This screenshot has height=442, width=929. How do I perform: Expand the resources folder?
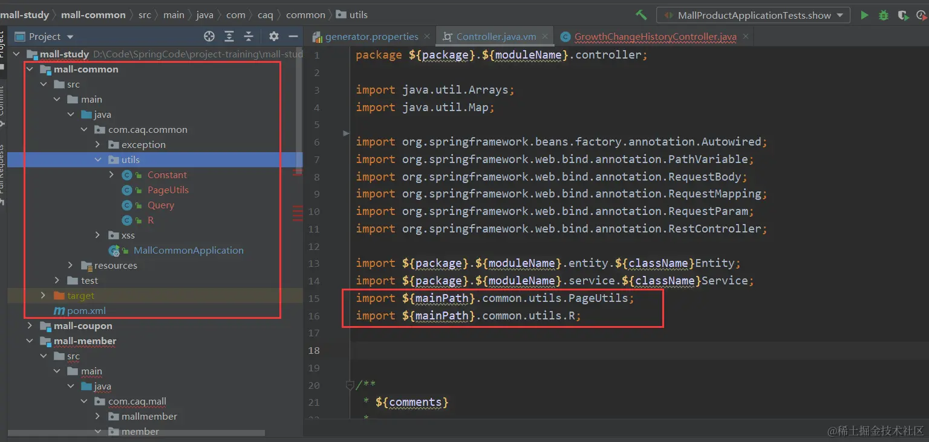click(71, 266)
